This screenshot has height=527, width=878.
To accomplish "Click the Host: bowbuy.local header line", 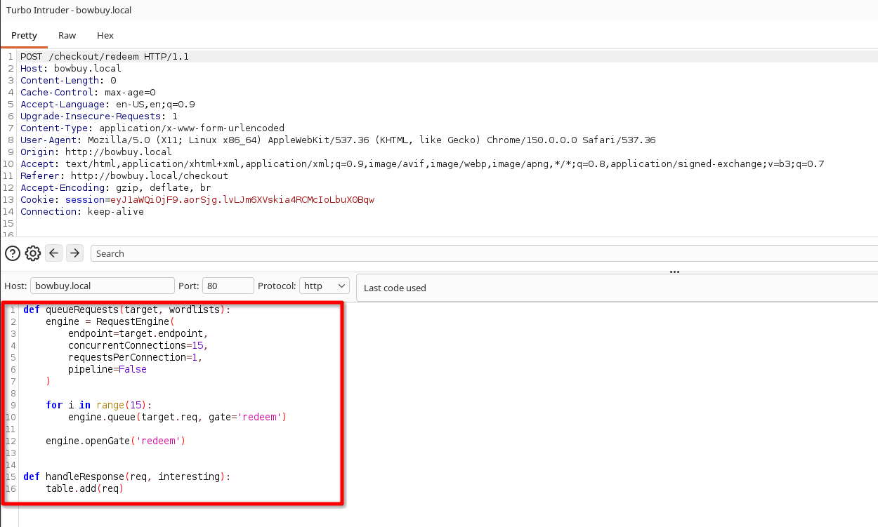I will click(x=71, y=68).
